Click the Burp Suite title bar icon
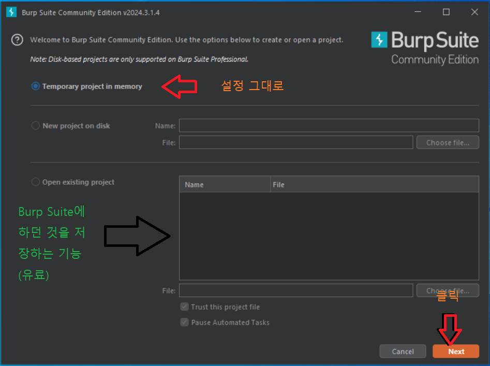The width and height of the screenshot is (490, 366). [x=11, y=12]
